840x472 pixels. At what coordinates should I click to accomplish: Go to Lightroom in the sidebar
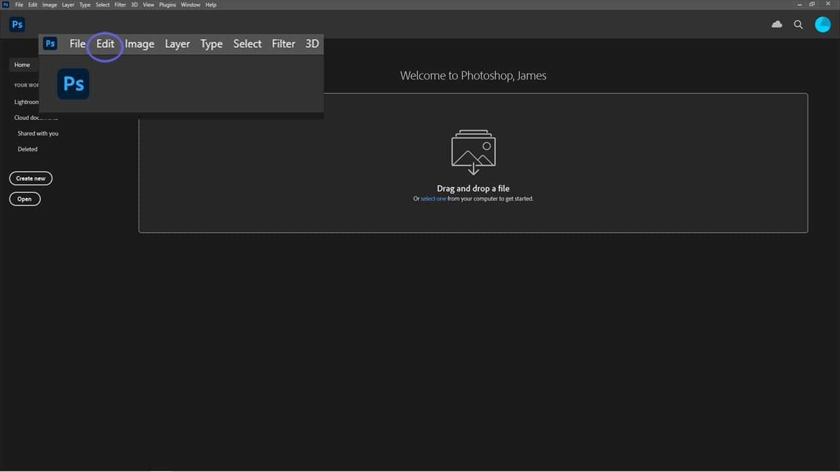27,102
